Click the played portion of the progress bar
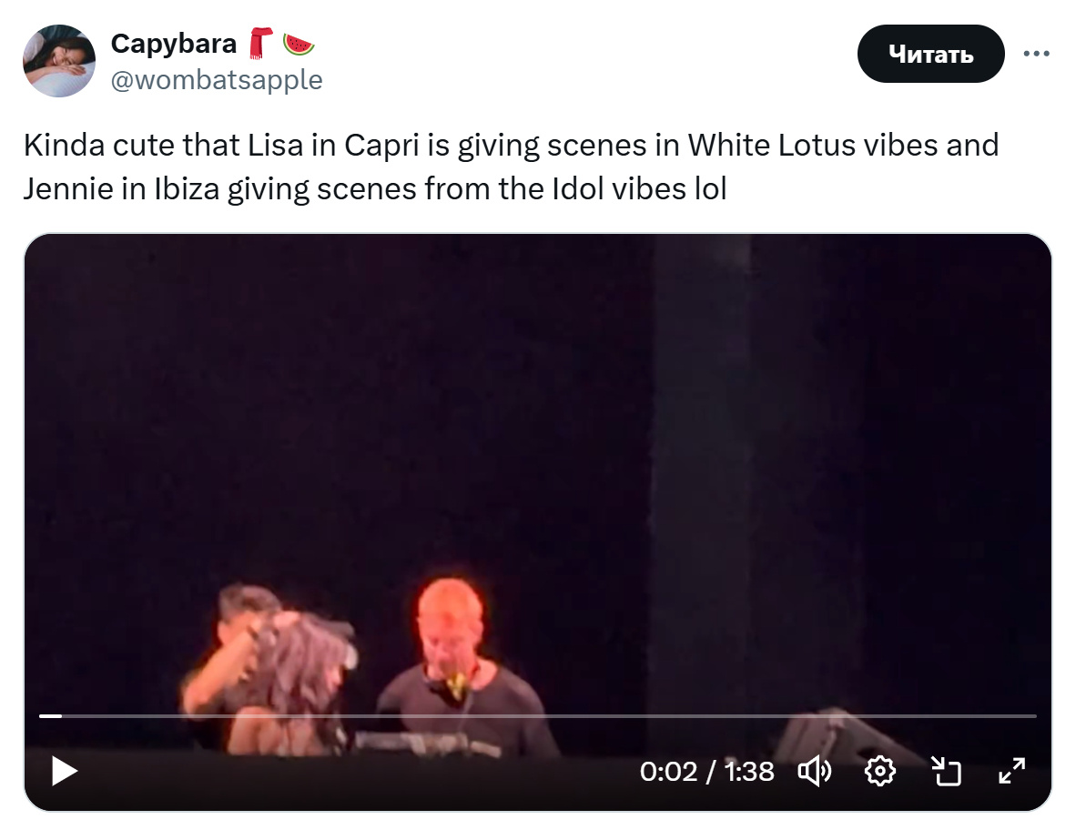The height and width of the screenshot is (830, 1076). pos(50,716)
